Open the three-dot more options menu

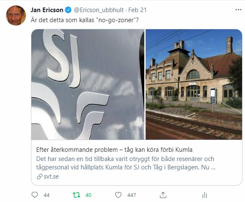(x=238, y=10)
